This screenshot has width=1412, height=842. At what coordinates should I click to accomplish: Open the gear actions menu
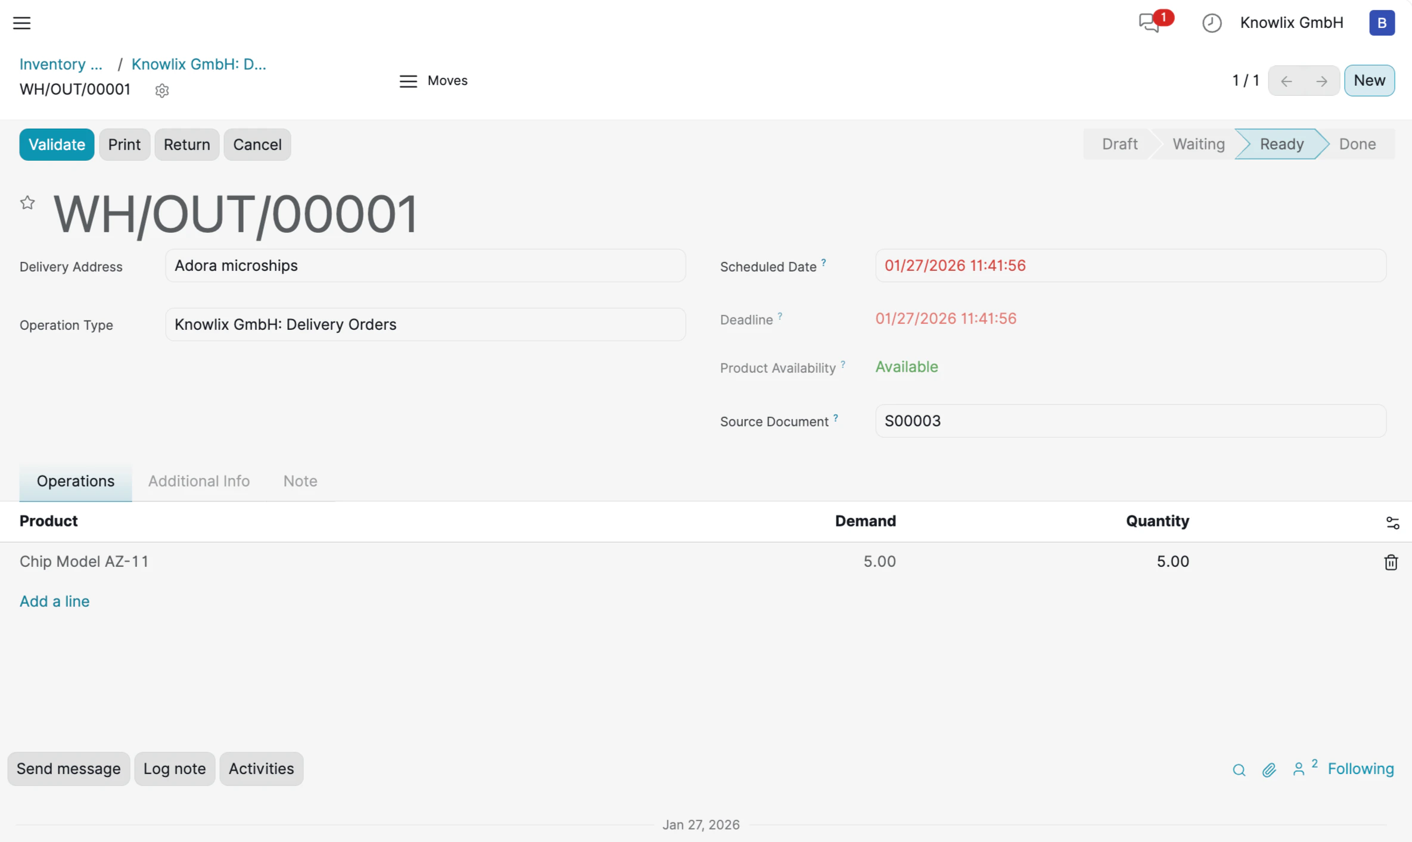coord(161,90)
